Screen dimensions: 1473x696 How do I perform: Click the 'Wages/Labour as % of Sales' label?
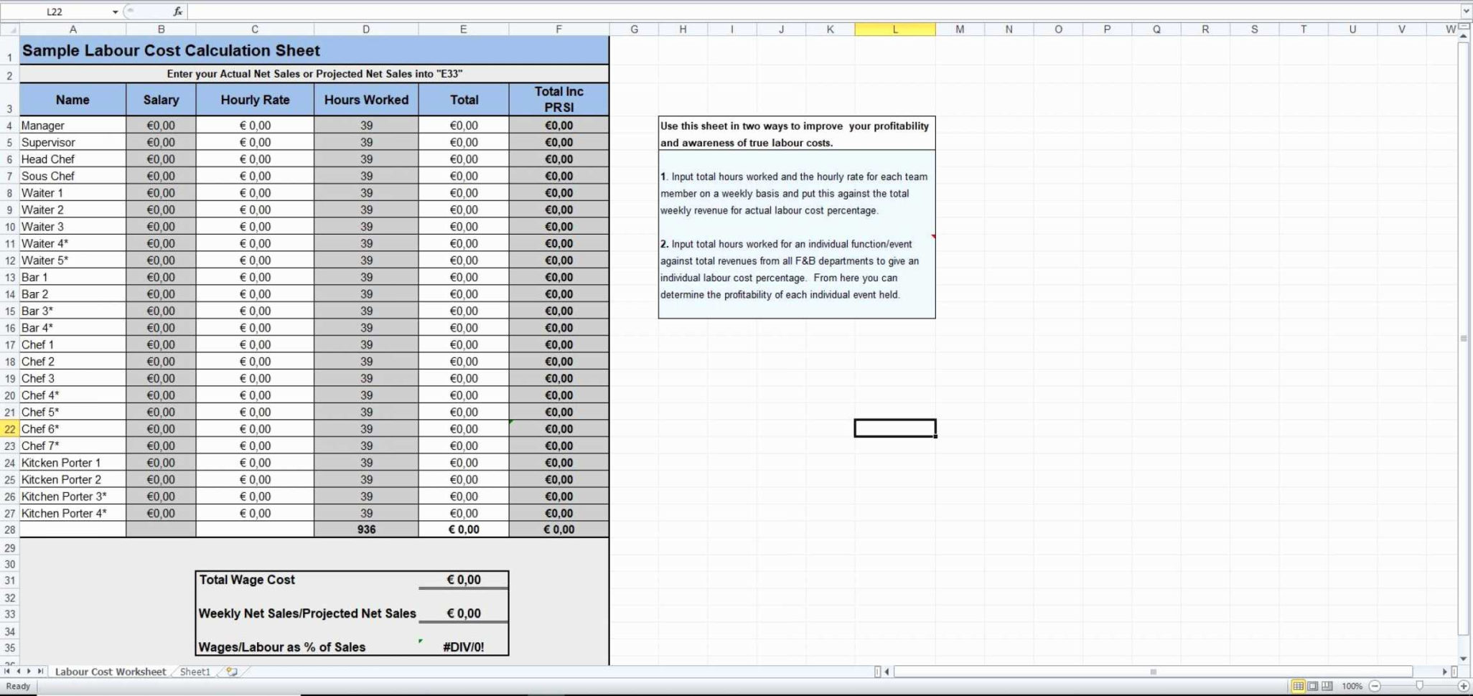coord(282,646)
